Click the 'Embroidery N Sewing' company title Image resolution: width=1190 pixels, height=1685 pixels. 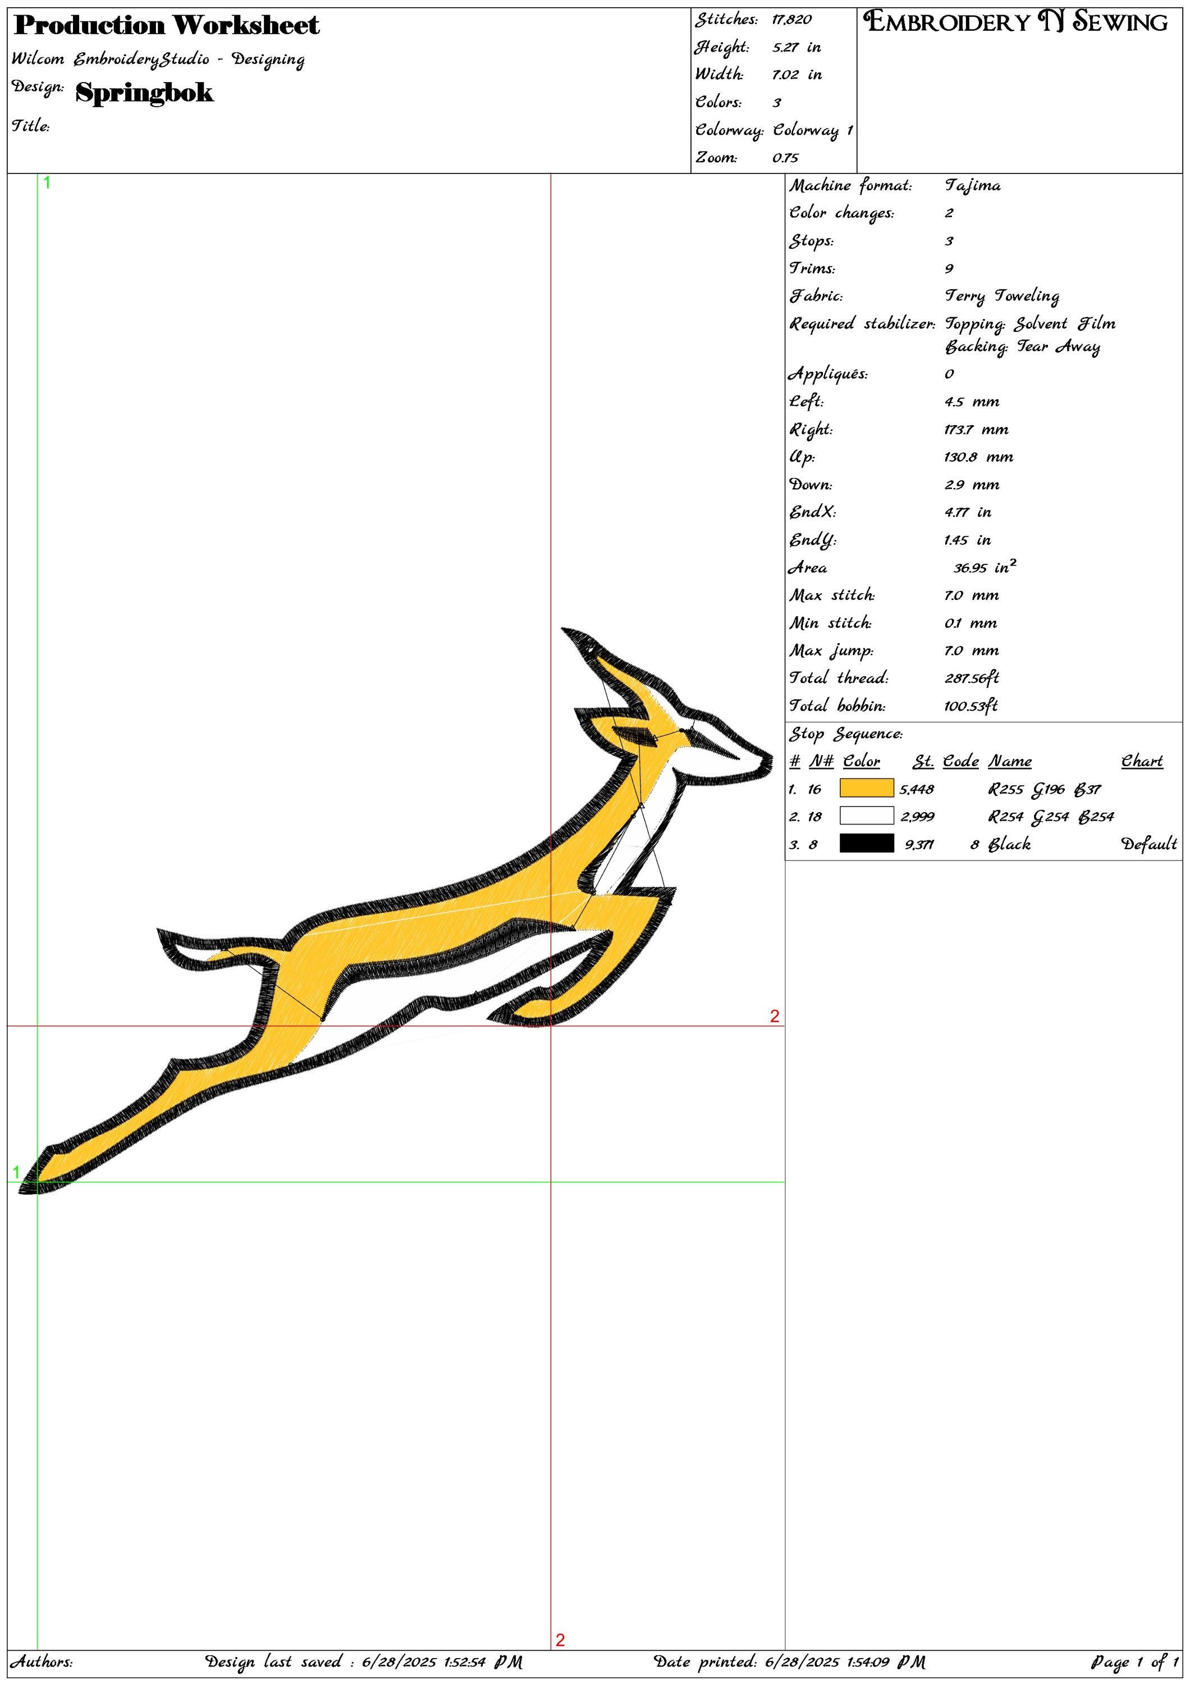pyautogui.click(x=1015, y=22)
